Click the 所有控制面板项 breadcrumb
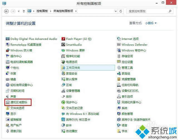Viewport: 178px width, 140px height. coord(63,11)
